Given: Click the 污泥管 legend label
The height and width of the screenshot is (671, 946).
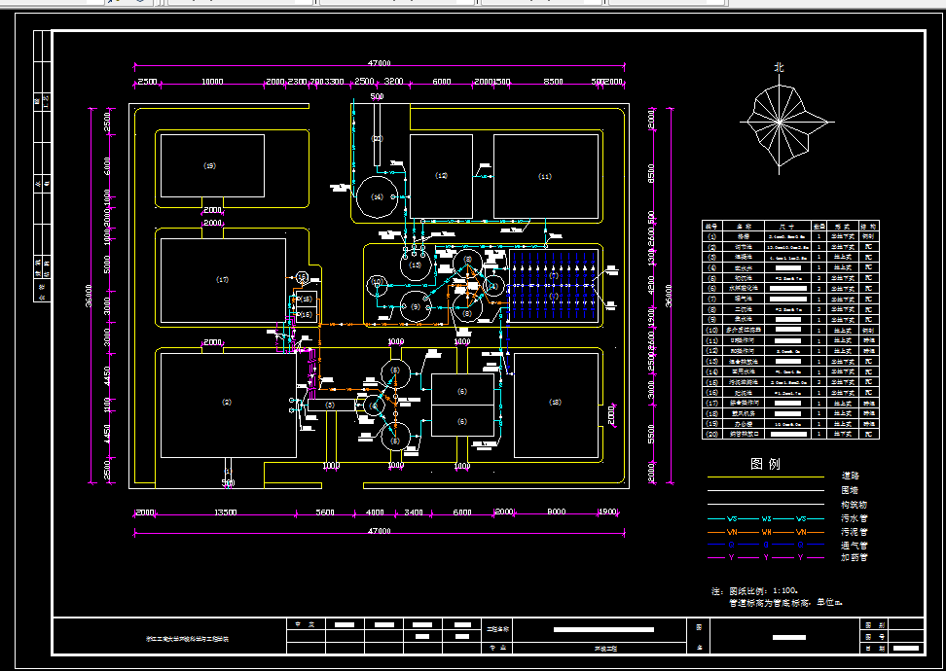Looking at the screenshot, I should (855, 532).
